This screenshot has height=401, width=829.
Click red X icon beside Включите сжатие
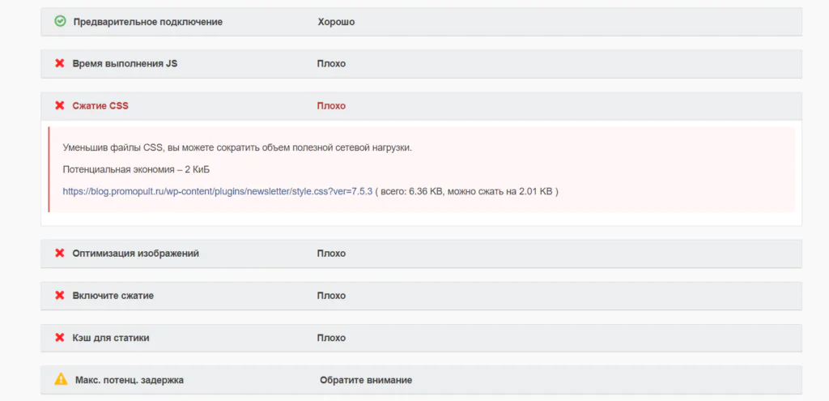tap(60, 296)
